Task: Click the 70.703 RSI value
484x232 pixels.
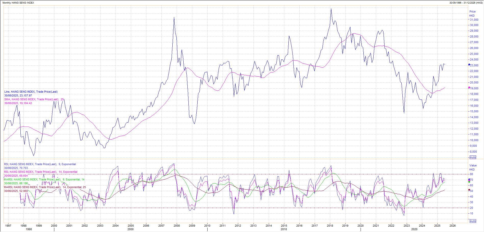Action: point(24,168)
